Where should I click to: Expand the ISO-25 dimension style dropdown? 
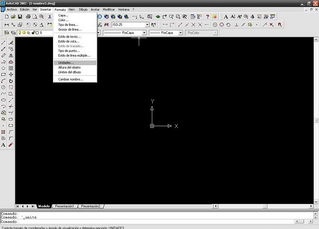(147, 25)
